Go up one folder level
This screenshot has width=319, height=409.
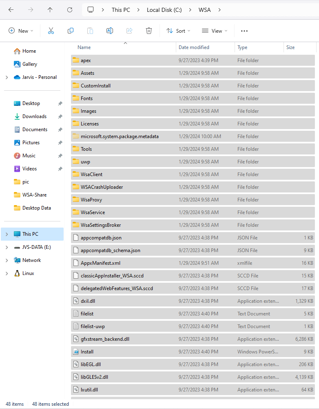(50, 10)
